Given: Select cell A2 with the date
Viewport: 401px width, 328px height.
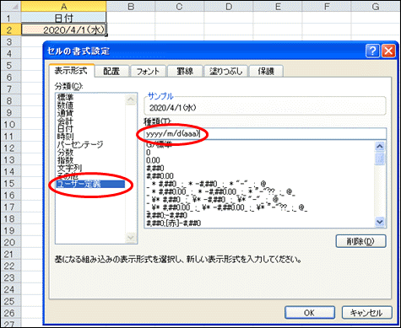Looking at the screenshot, I should point(64,30).
